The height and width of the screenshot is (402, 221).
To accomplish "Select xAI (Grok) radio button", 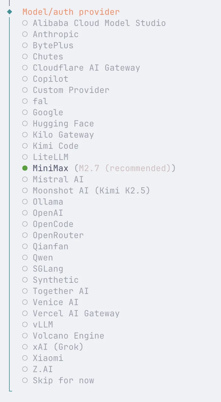I will (x=25, y=347).
